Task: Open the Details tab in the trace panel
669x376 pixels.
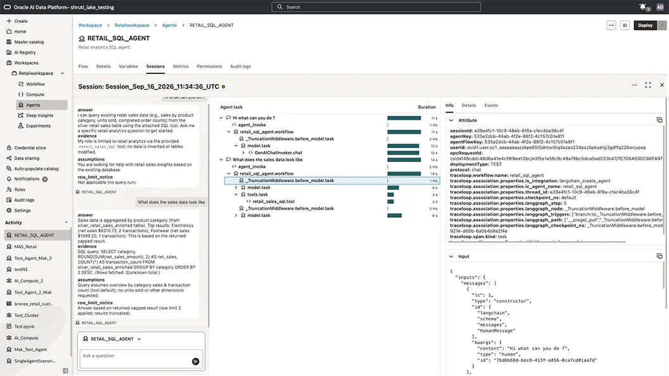Action: coord(468,105)
